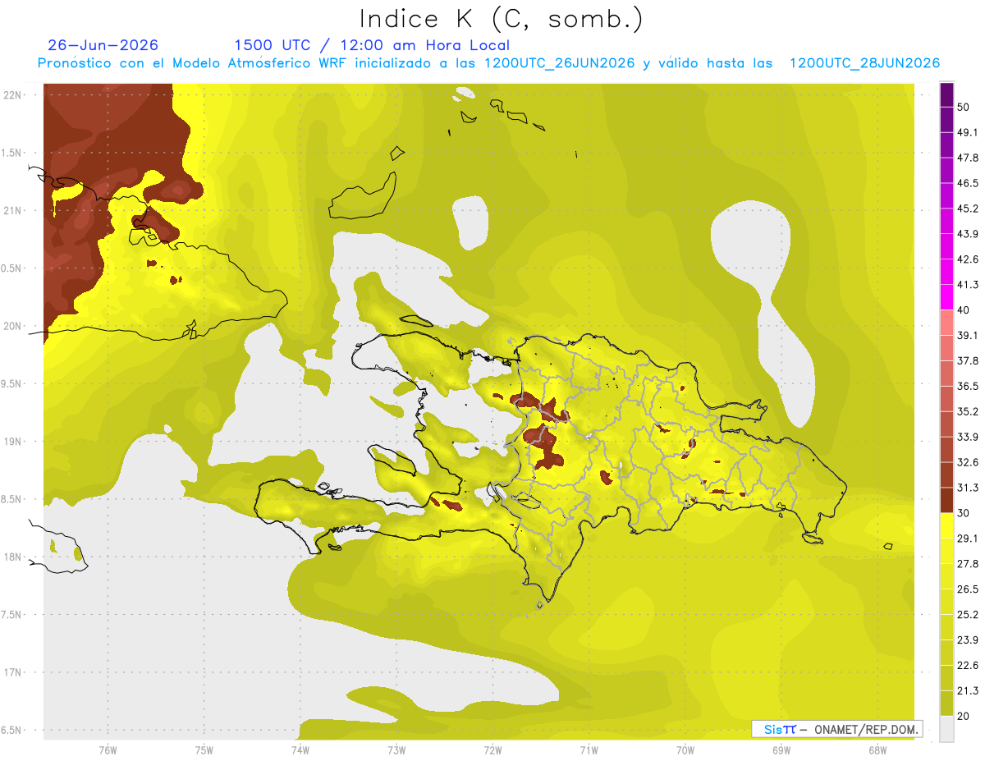Click the '76W' longitude axis label
Screen dimensions: 985x761
click(x=108, y=750)
